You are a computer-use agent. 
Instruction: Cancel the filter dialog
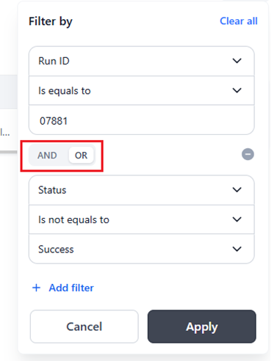[84, 327]
